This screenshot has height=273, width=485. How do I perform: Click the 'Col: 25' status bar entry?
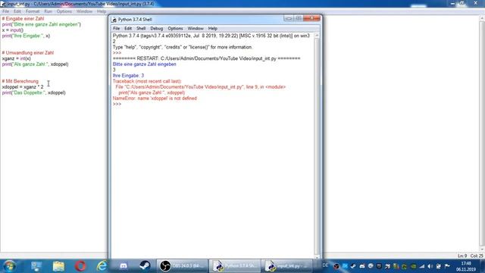click(477, 256)
